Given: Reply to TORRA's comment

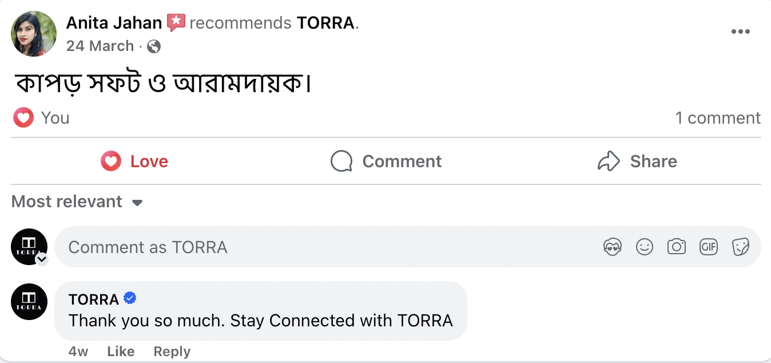Looking at the screenshot, I should click(172, 351).
